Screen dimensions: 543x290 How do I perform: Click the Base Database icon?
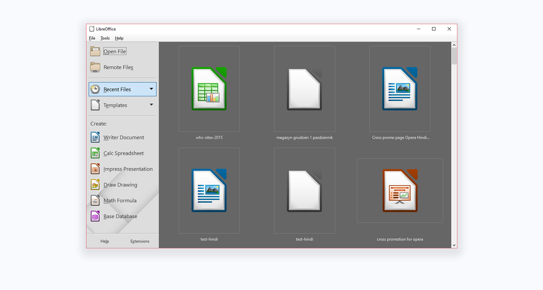[95, 216]
